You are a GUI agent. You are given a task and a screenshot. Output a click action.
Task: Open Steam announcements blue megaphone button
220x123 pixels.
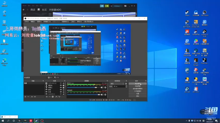(x=102, y=6)
